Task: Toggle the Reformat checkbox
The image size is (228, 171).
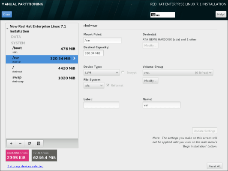Action: click(108, 85)
